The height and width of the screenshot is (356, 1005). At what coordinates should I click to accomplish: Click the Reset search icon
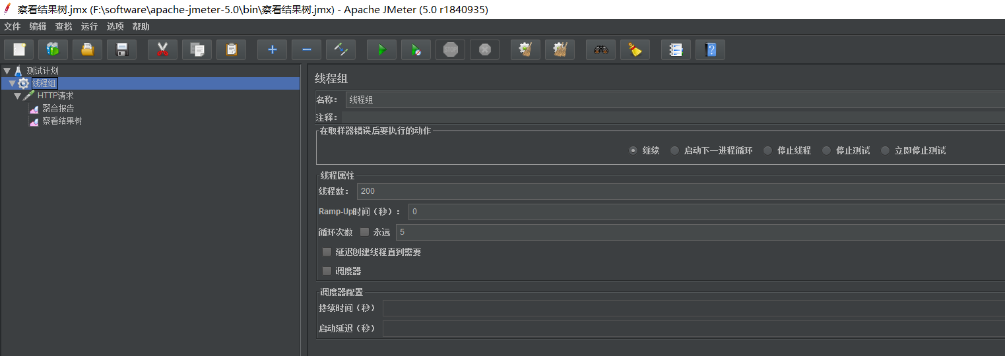pyautogui.click(x=635, y=49)
